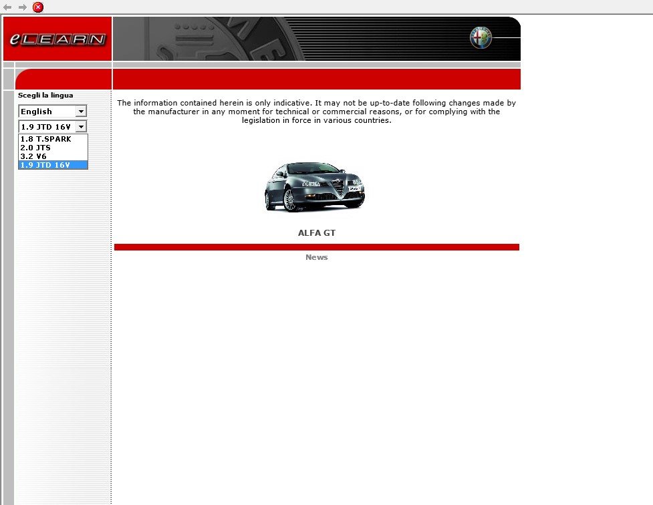Viewport: 653px width, 505px height.
Task: Click the eLearn logo
Action: pos(57,39)
